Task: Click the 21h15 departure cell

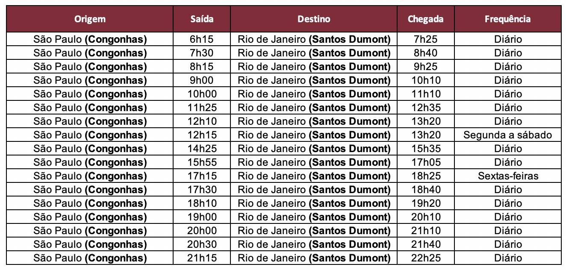Action: (202, 258)
